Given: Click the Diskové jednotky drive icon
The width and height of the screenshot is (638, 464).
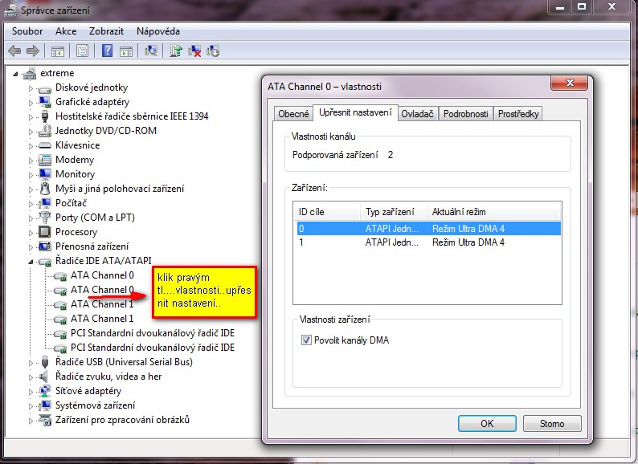Looking at the screenshot, I should click(x=44, y=88).
